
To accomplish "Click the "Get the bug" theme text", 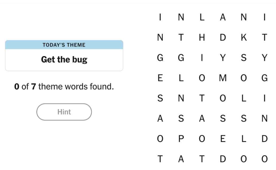I will tap(64, 59).
